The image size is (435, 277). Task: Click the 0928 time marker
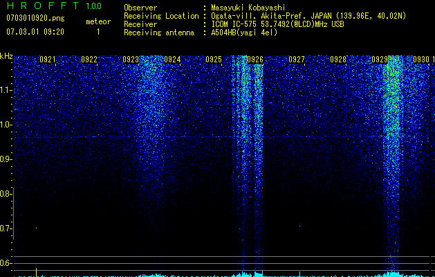coord(338,60)
